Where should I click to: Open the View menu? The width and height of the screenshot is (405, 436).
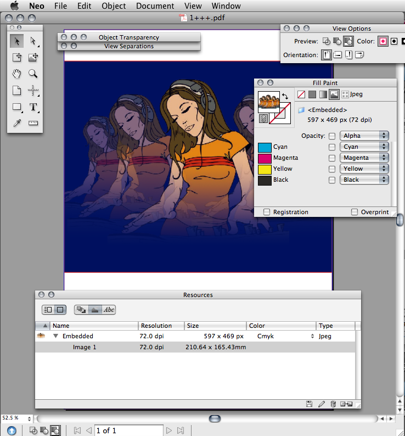193,6
